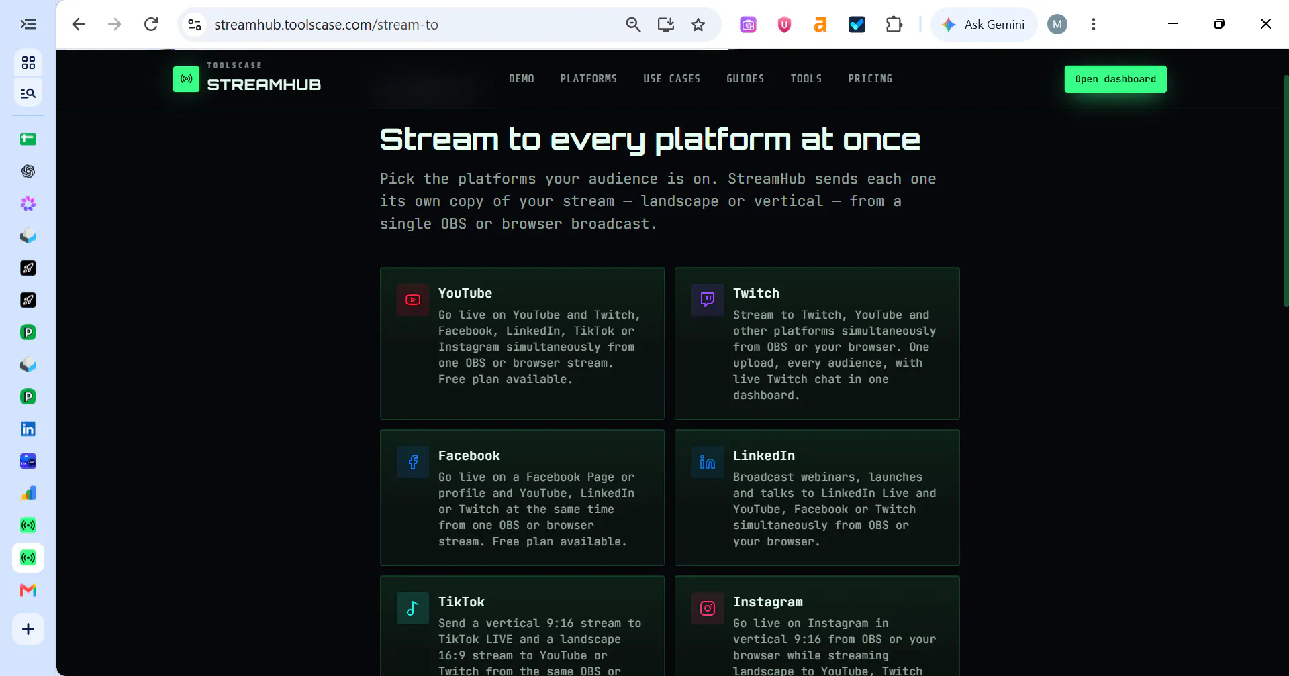Open the TikTok platform card title

pos(461,602)
